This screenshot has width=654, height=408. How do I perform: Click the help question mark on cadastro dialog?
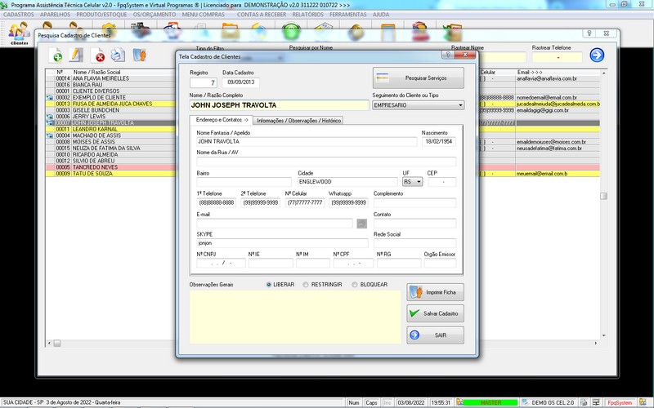point(448,56)
